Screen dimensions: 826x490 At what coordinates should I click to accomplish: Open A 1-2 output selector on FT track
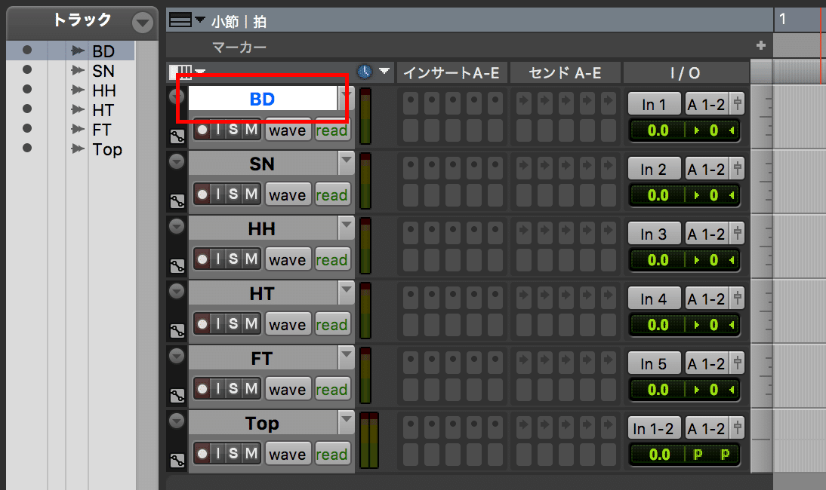pyautogui.click(x=707, y=363)
